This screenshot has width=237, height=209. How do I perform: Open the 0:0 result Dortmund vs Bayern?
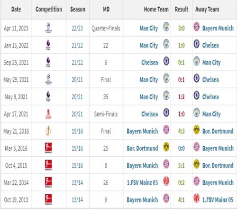pos(182,149)
